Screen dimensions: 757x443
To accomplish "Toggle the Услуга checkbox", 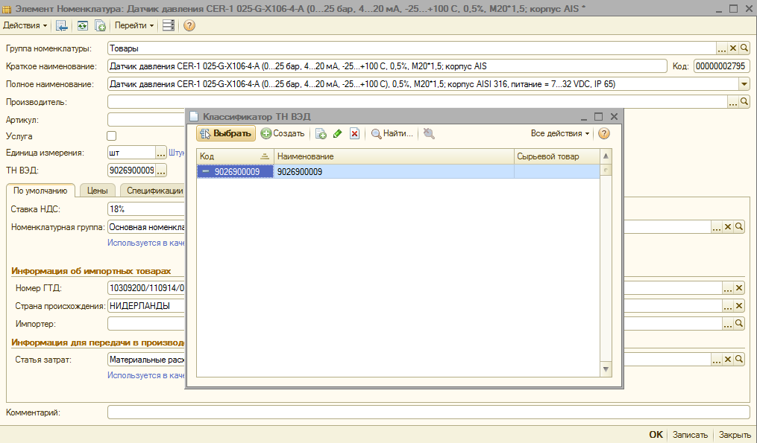I will 112,136.
